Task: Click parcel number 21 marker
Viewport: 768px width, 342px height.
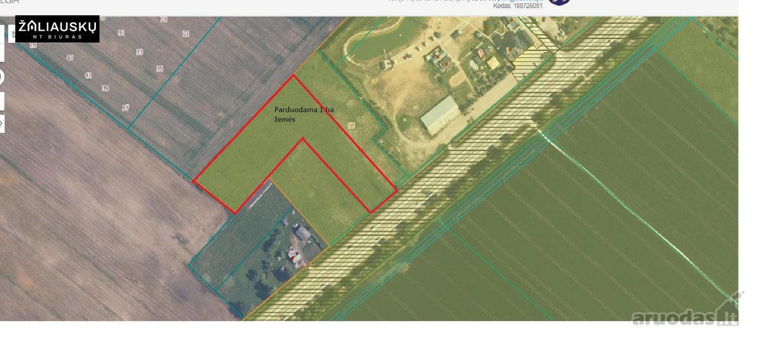Action: pos(186,33)
